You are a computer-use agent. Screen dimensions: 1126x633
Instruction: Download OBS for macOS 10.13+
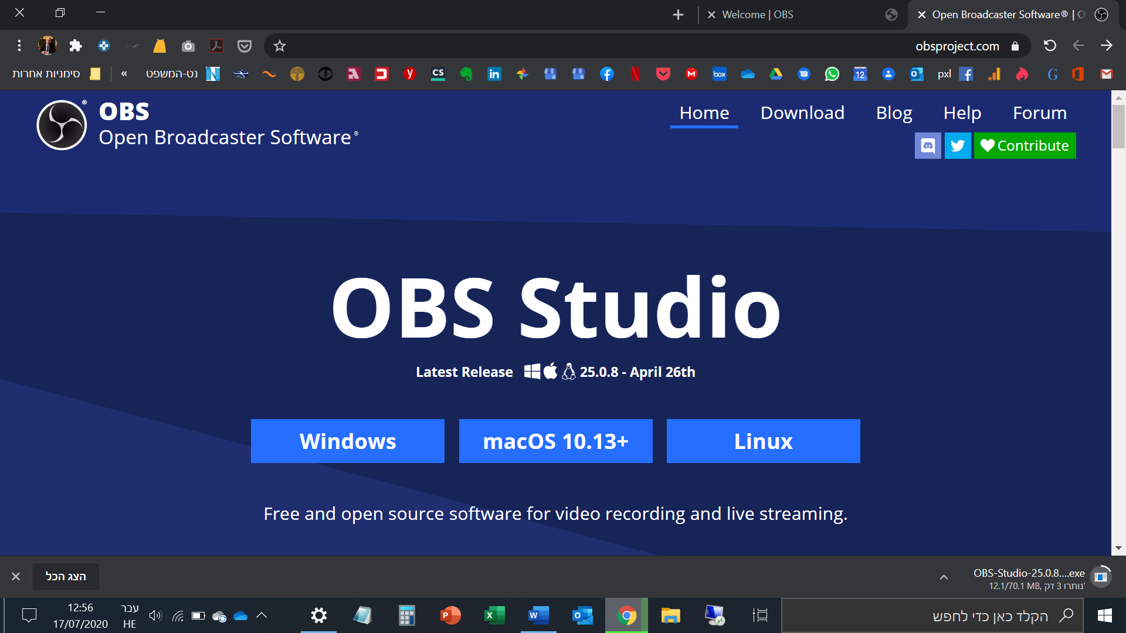click(556, 441)
